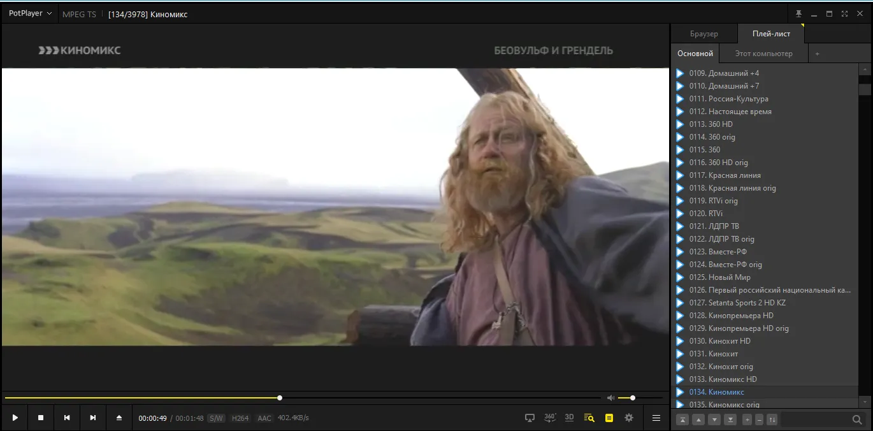The width and height of the screenshot is (873, 431).
Task: Select channel 0119. RTVi orig
Action: 765,201
